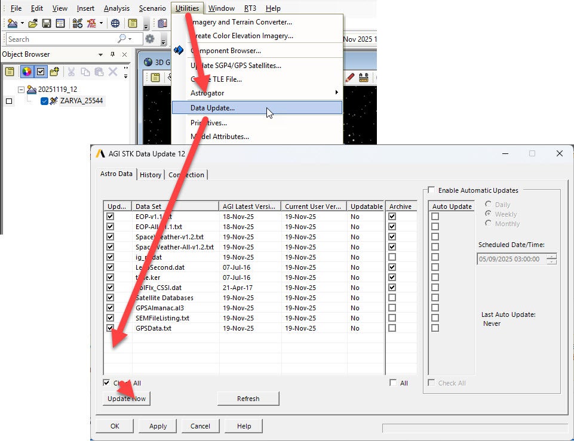Click the new folder icon in Object Browser

point(55,72)
